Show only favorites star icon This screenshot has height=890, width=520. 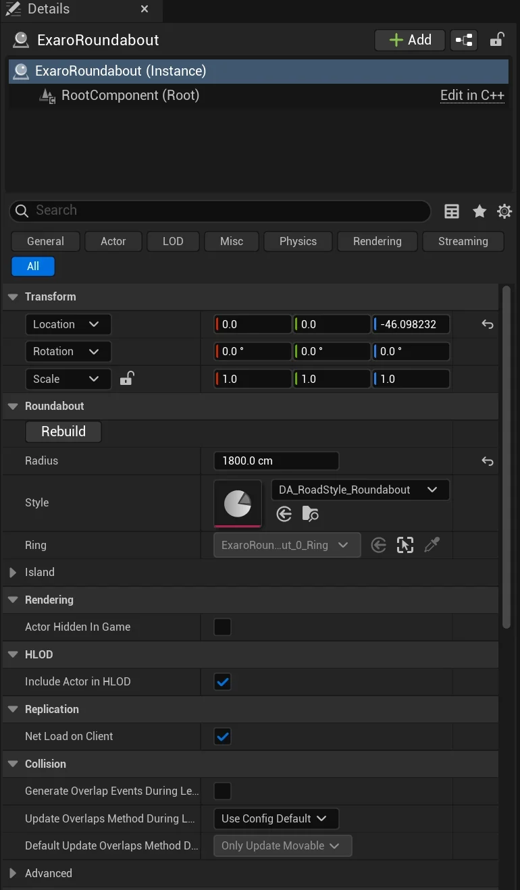pos(479,211)
